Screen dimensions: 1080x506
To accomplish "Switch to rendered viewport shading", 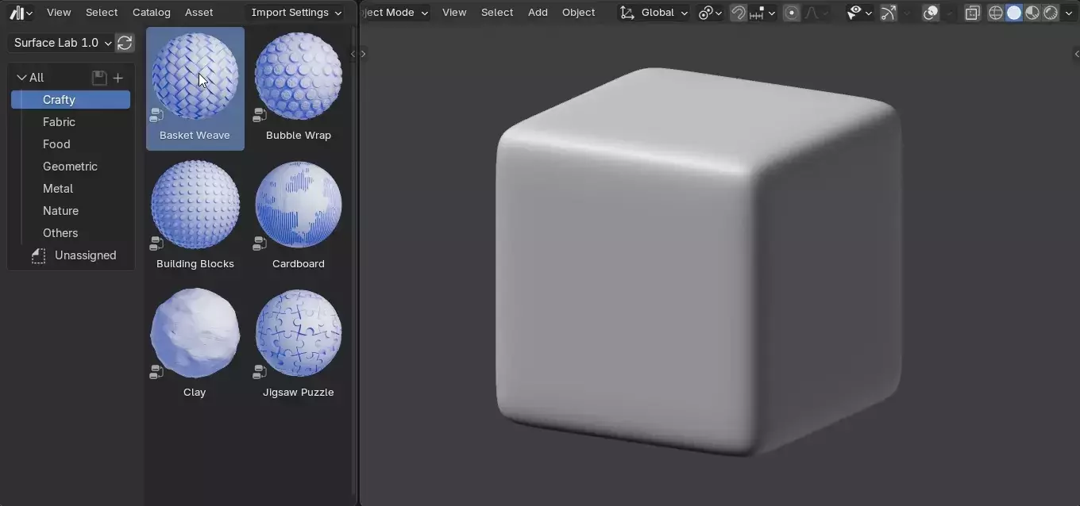I will 1051,13.
